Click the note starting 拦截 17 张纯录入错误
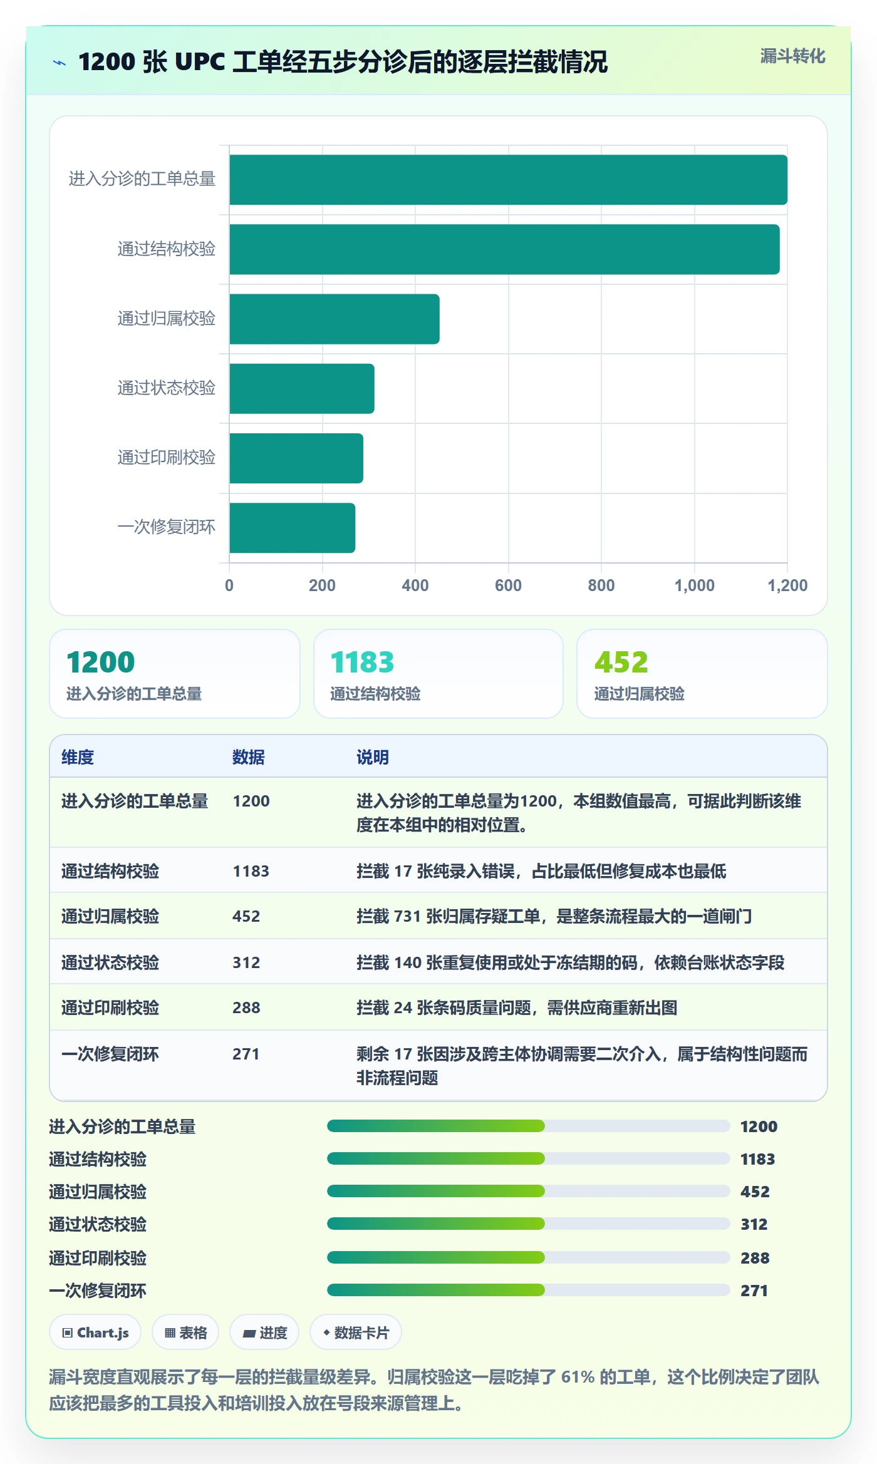The height and width of the screenshot is (1464, 877). [541, 871]
